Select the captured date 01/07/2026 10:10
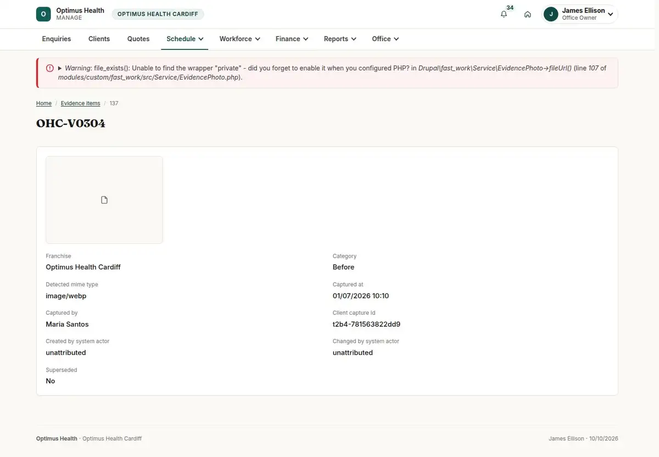This screenshot has width=659, height=457. click(x=361, y=296)
